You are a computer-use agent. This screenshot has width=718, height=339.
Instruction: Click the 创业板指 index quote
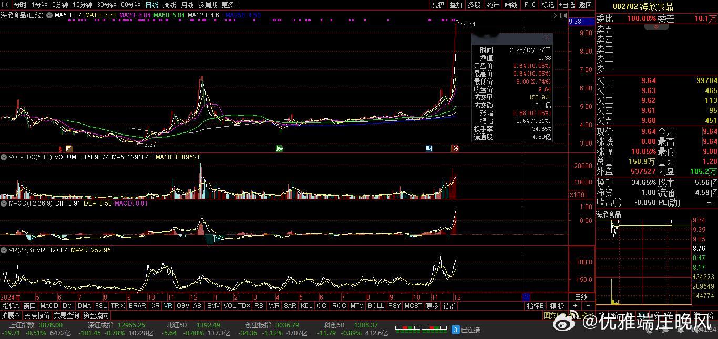[272, 329]
